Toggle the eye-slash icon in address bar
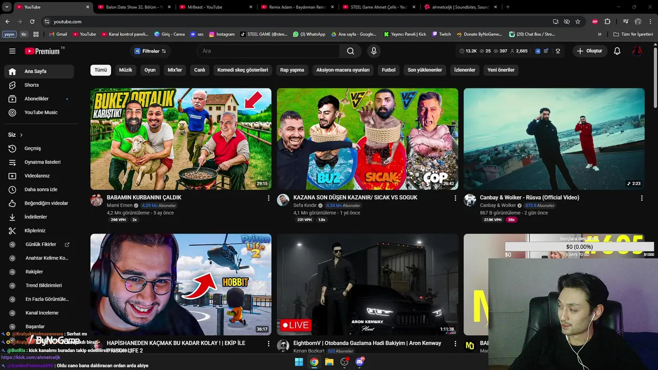The height and width of the screenshot is (370, 658). 566,22
